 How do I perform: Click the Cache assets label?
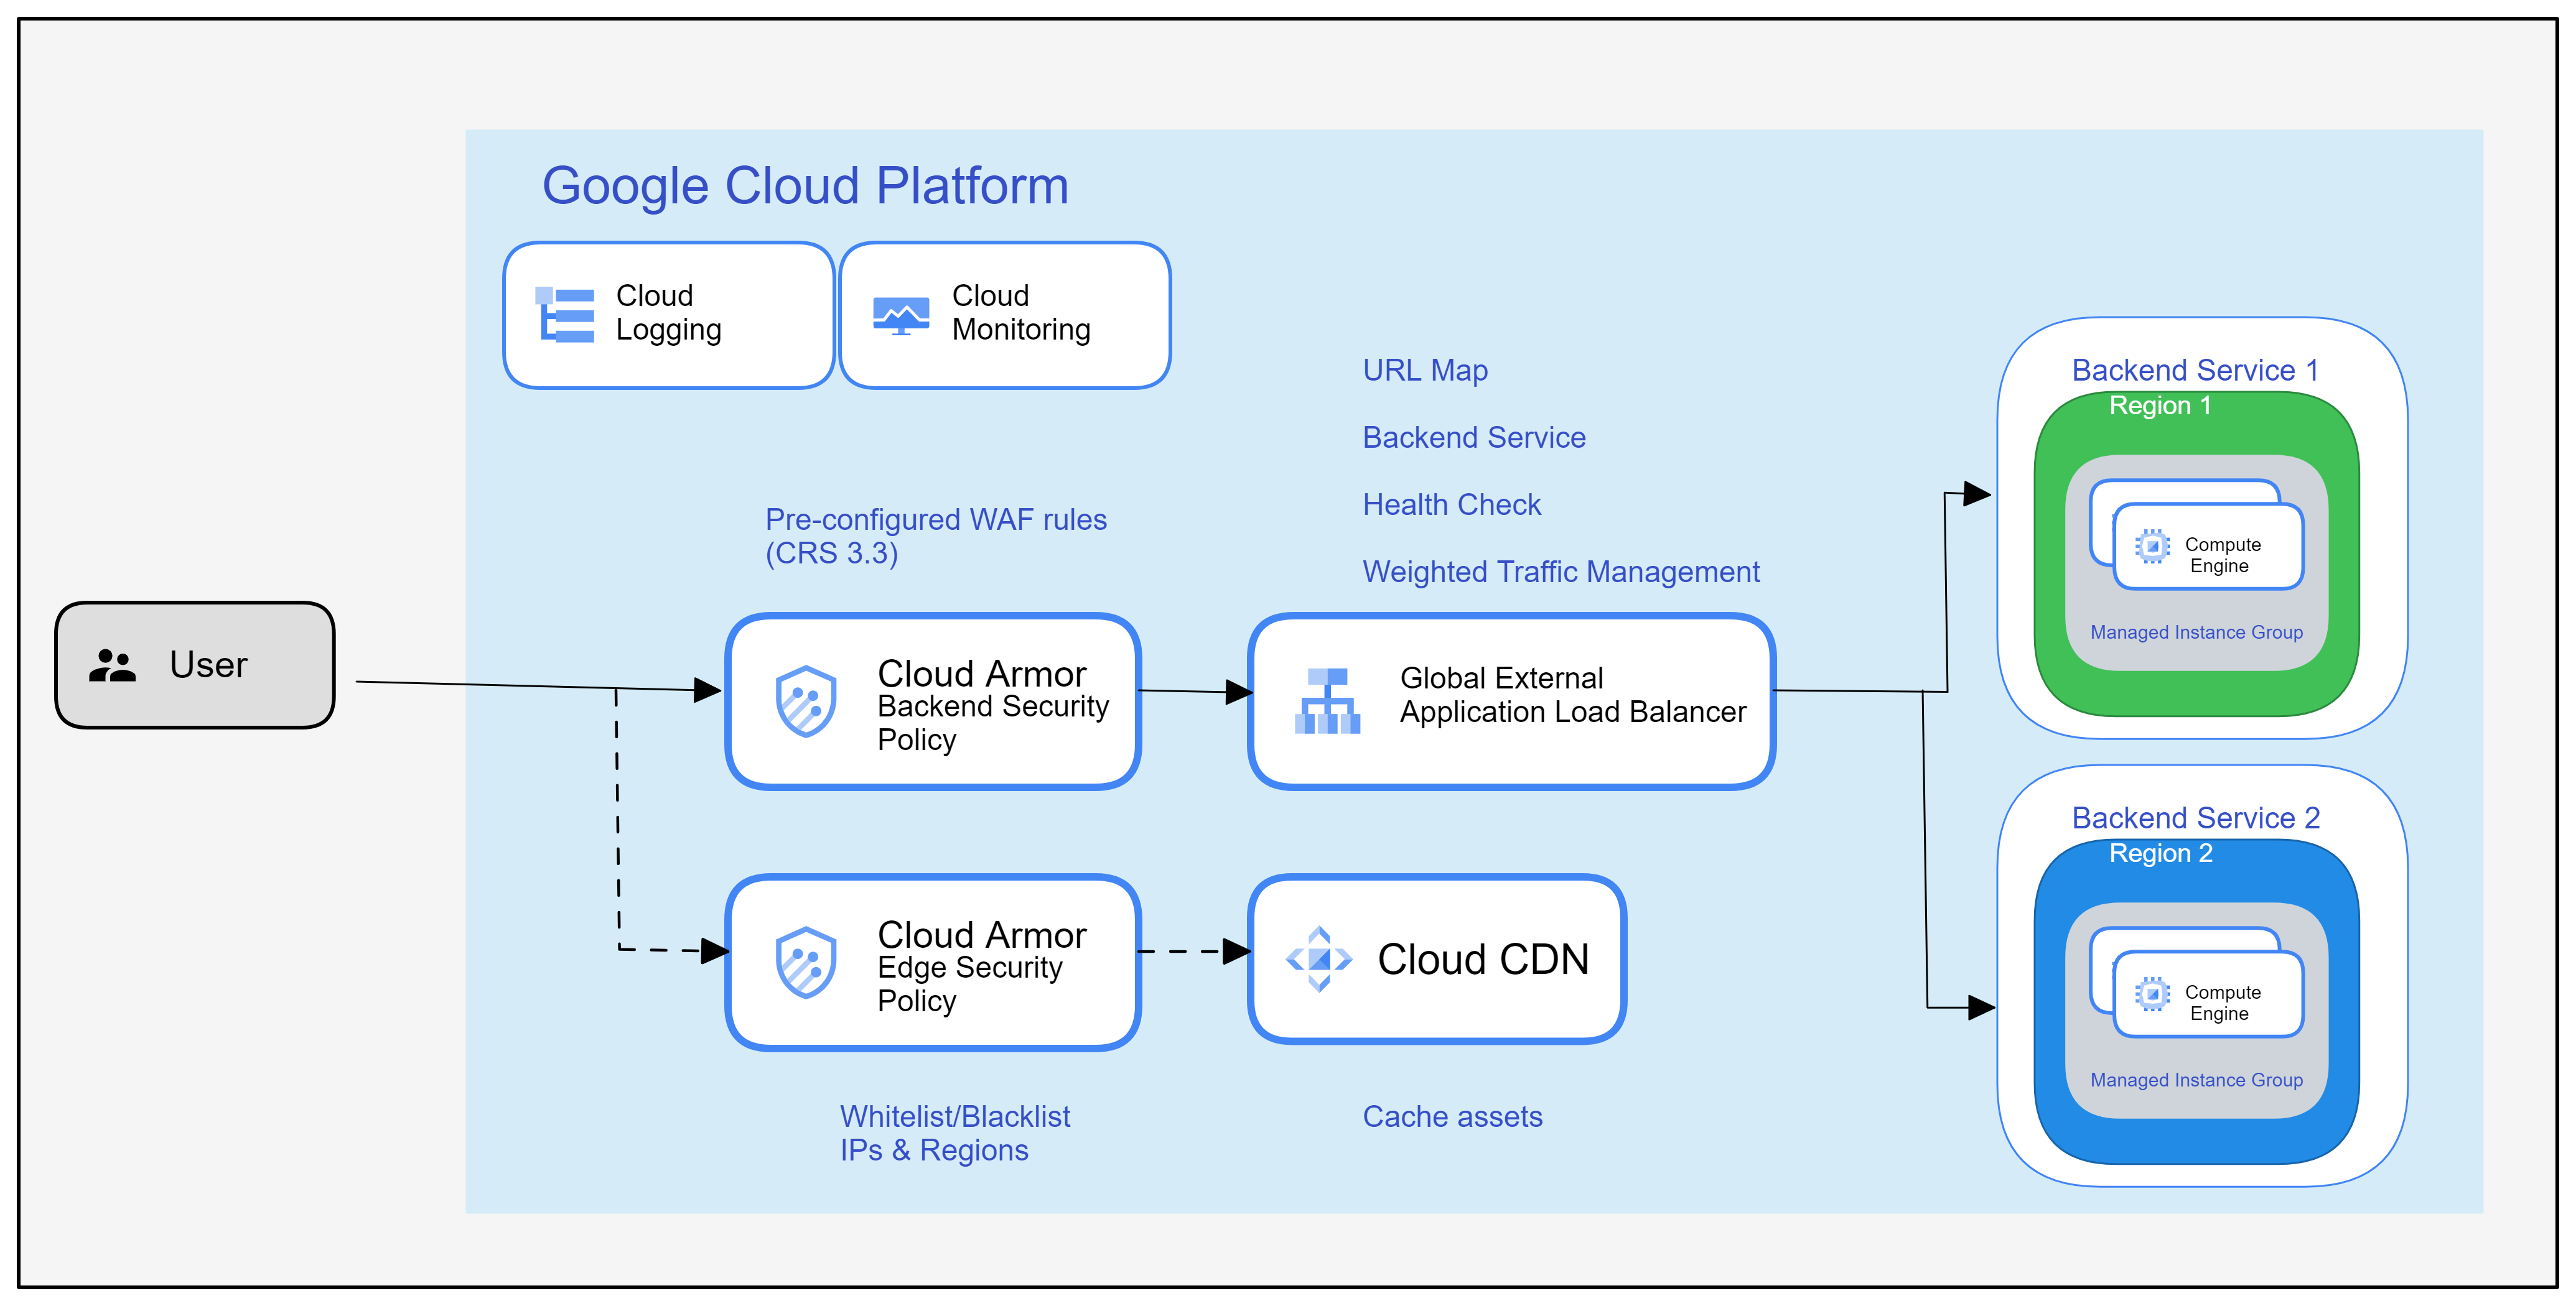pyautogui.click(x=1452, y=1116)
